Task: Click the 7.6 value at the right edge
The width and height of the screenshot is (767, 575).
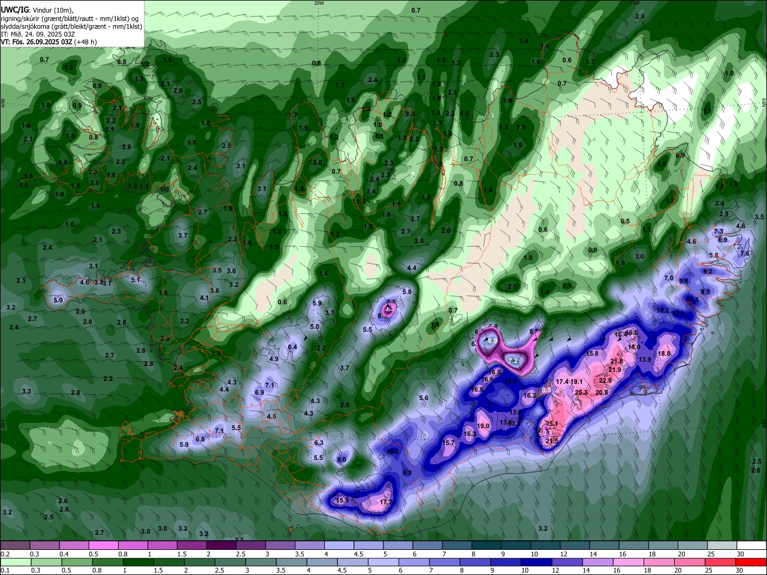Action: pos(745,254)
